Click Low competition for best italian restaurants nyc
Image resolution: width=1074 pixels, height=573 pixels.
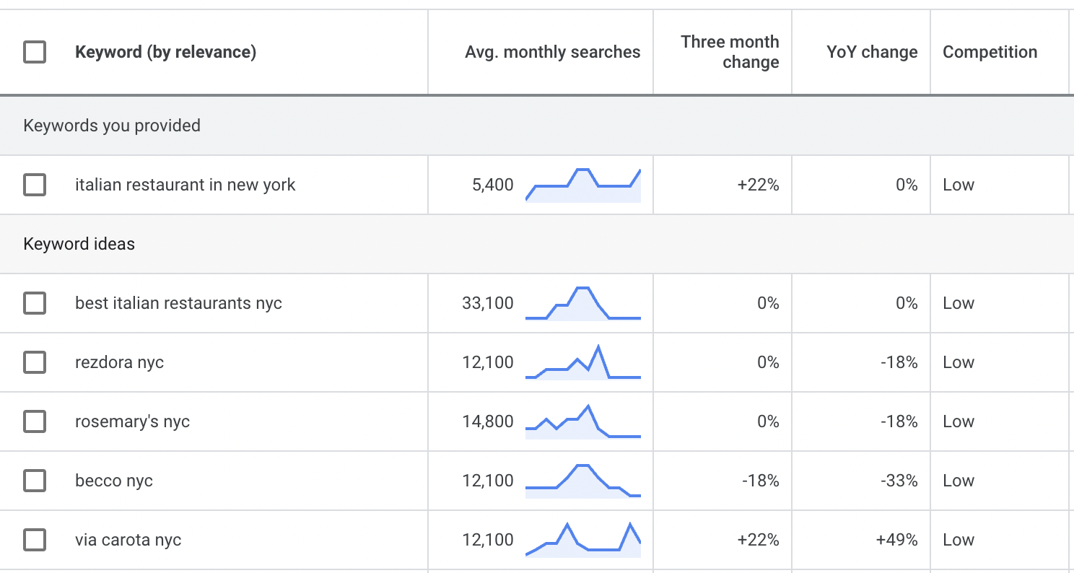coord(959,303)
